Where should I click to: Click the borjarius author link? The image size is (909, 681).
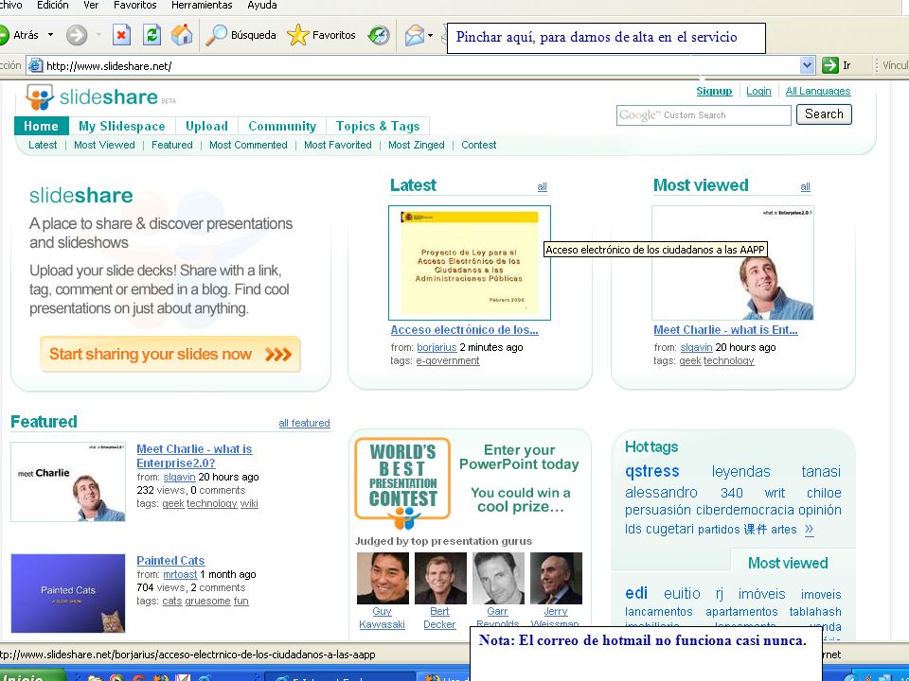coord(437,347)
